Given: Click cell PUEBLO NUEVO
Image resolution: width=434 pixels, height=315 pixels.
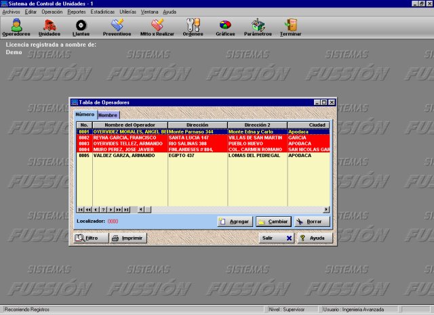Looking at the screenshot, I should 258,144.
